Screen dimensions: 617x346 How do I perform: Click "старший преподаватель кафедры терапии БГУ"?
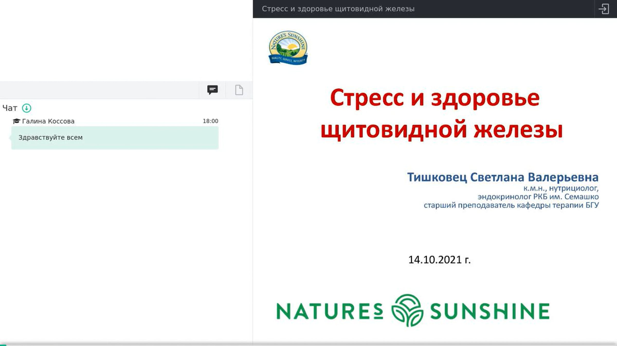511,205
